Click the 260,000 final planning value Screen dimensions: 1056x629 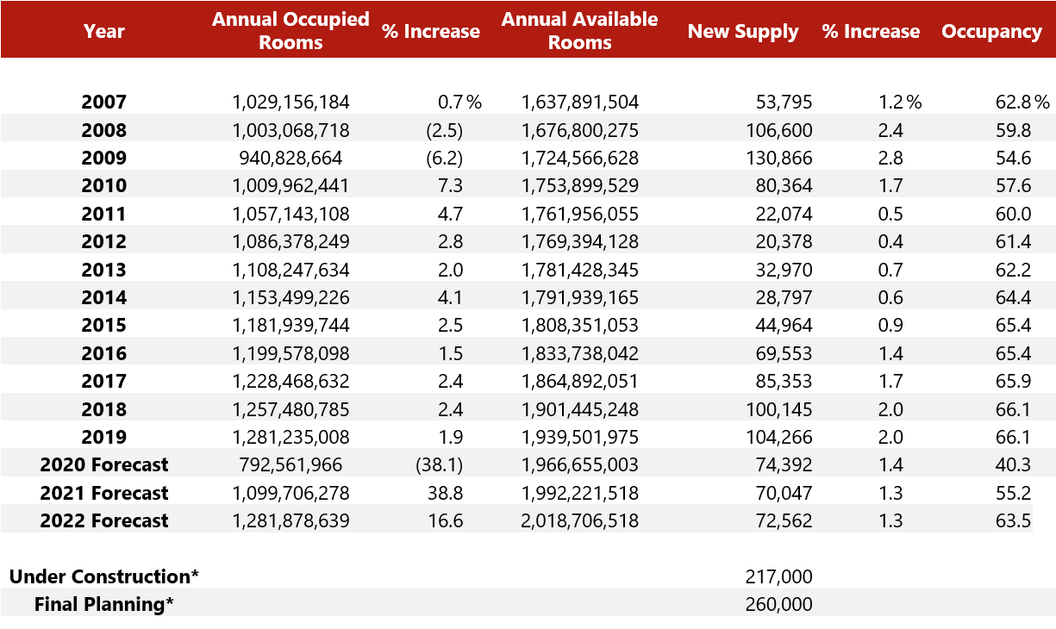point(778,604)
